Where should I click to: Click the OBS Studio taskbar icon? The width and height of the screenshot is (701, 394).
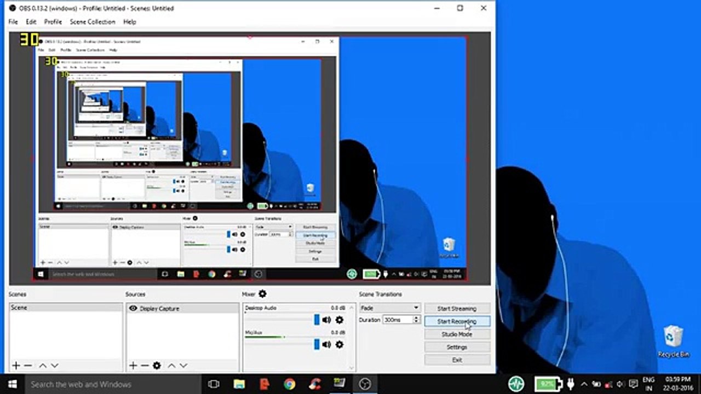pyautogui.click(x=365, y=384)
